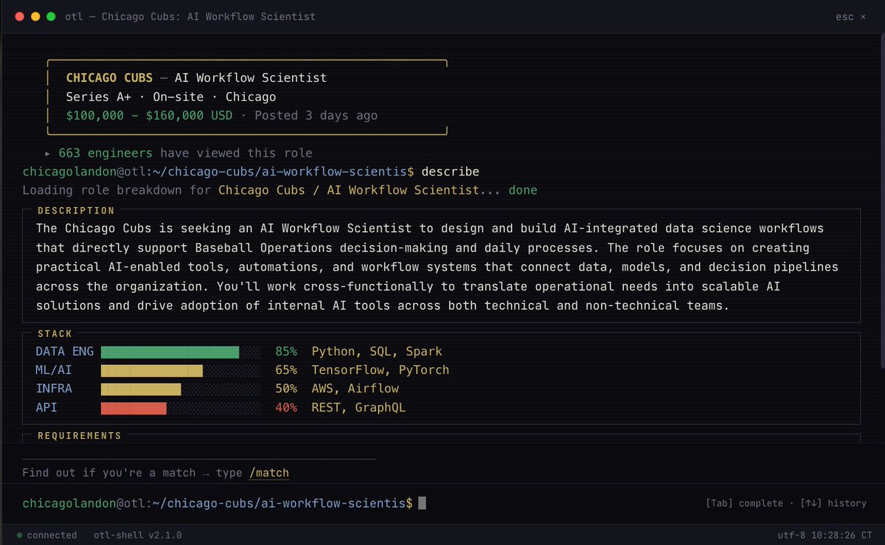Click the red window close dot
Screen dimensions: 885x545
tap(20, 16)
